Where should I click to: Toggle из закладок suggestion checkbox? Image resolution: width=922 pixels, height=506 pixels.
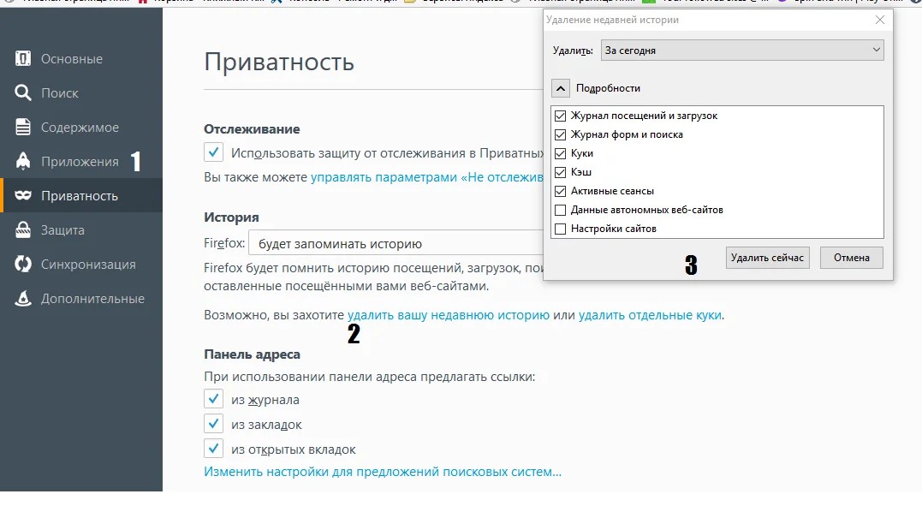[213, 423]
